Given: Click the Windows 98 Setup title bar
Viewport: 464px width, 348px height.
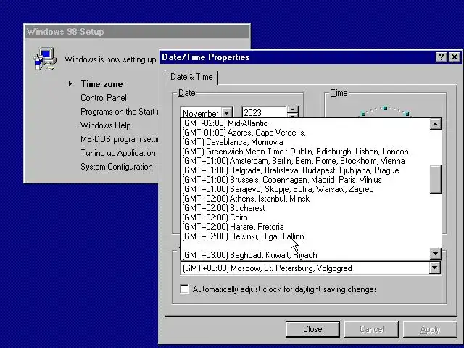Looking at the screenshot, I should 137,32.
